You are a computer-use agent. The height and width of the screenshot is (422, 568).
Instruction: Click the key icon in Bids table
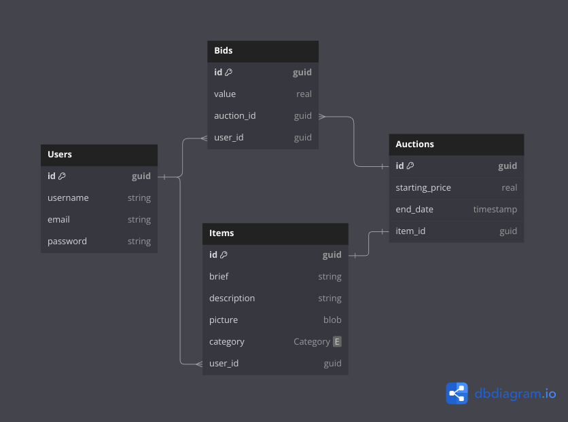[x=228, y=73]
